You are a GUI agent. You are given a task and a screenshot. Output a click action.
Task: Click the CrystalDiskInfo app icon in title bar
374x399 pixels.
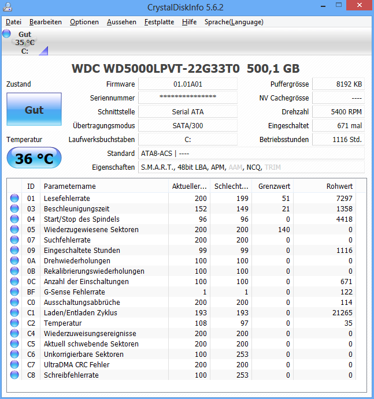[8, 7]
